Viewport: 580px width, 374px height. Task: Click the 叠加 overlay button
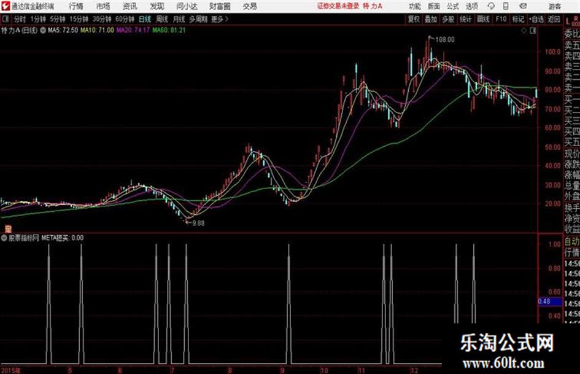[431, 19]
